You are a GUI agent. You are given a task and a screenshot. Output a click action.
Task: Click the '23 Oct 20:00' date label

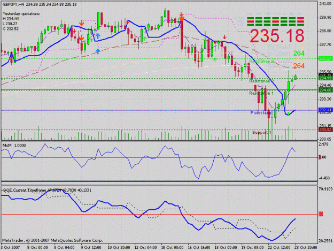point(306,247)
